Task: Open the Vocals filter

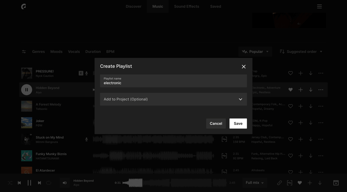Action: (x=74, y=52)
